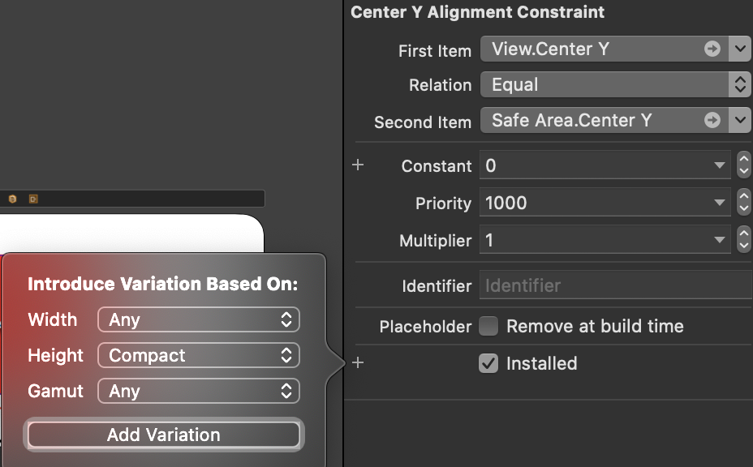753x467 pixels.
Task: Click the Priority value field showing 1000
Action: 605,203
